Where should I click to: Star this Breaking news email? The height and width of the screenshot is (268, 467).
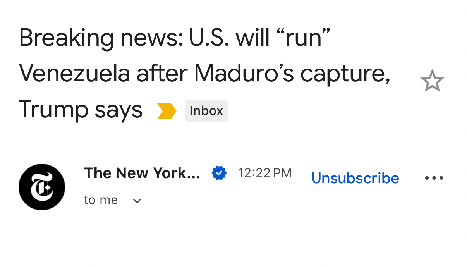click(432, 81)
